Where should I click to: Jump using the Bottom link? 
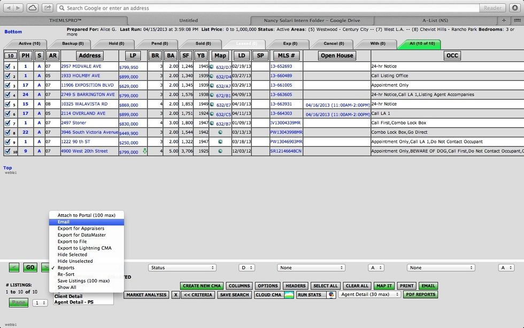(13, 32)
